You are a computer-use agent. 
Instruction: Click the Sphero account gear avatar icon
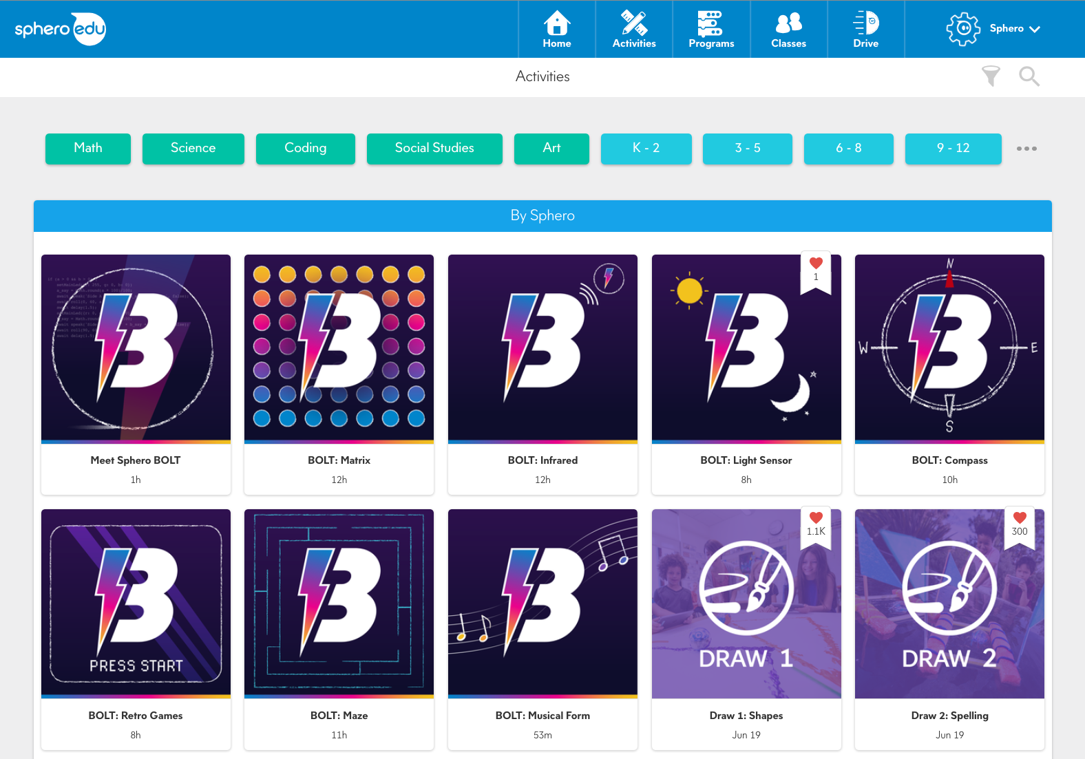963,29
